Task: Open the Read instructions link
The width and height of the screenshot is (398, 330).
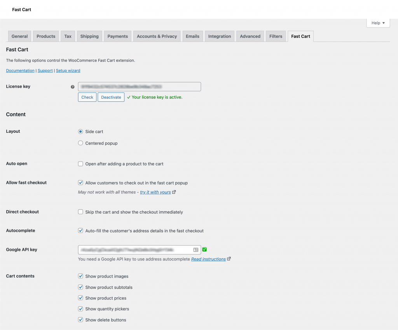Action: [208, 259]
